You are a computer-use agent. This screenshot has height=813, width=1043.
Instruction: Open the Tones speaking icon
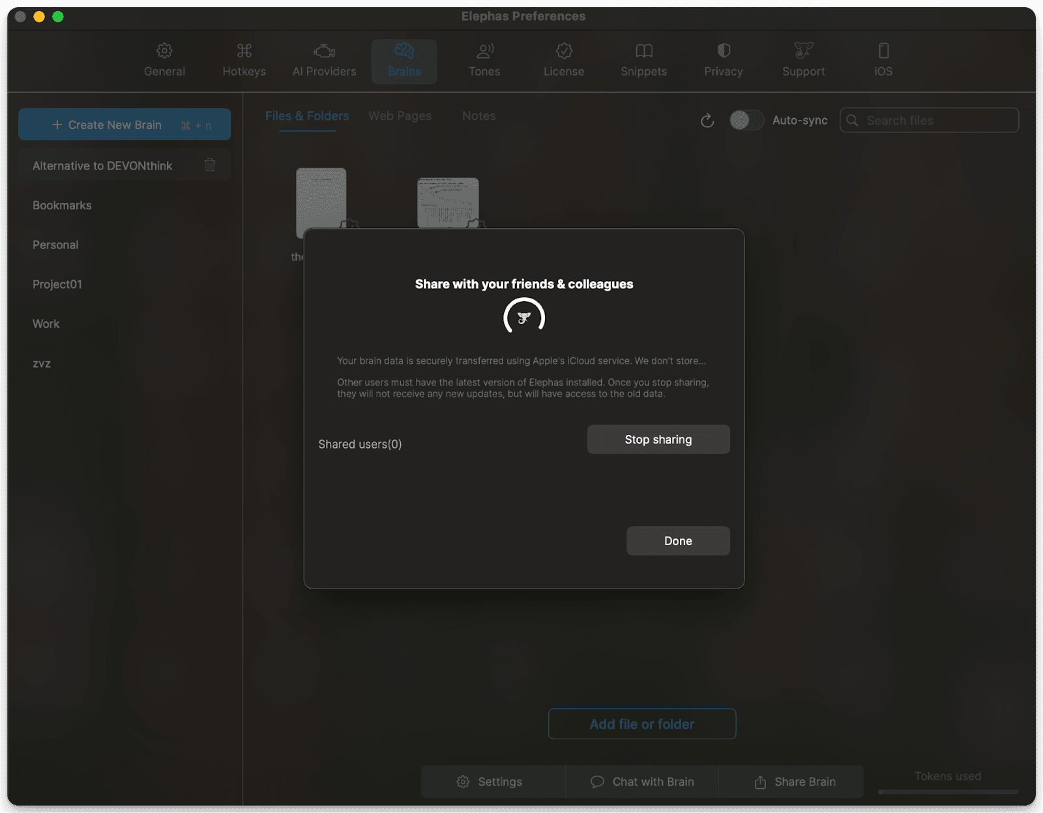coord(484,51)
